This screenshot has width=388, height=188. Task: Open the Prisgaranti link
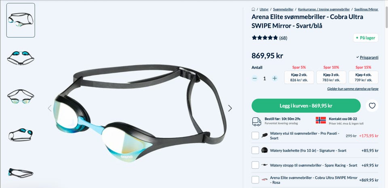click(x=369, y=57)
